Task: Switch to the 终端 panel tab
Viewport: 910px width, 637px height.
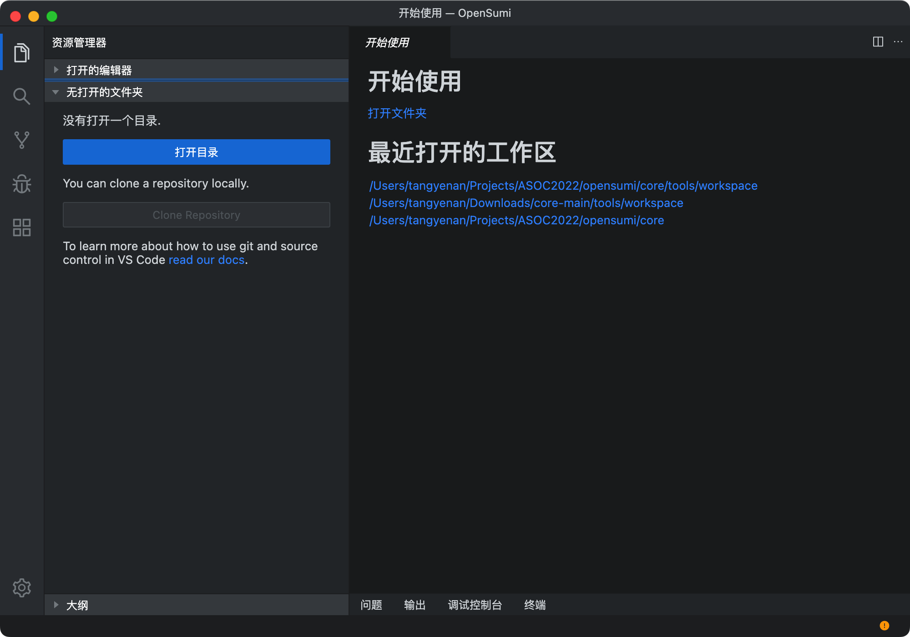Action: tap(535, 605)
